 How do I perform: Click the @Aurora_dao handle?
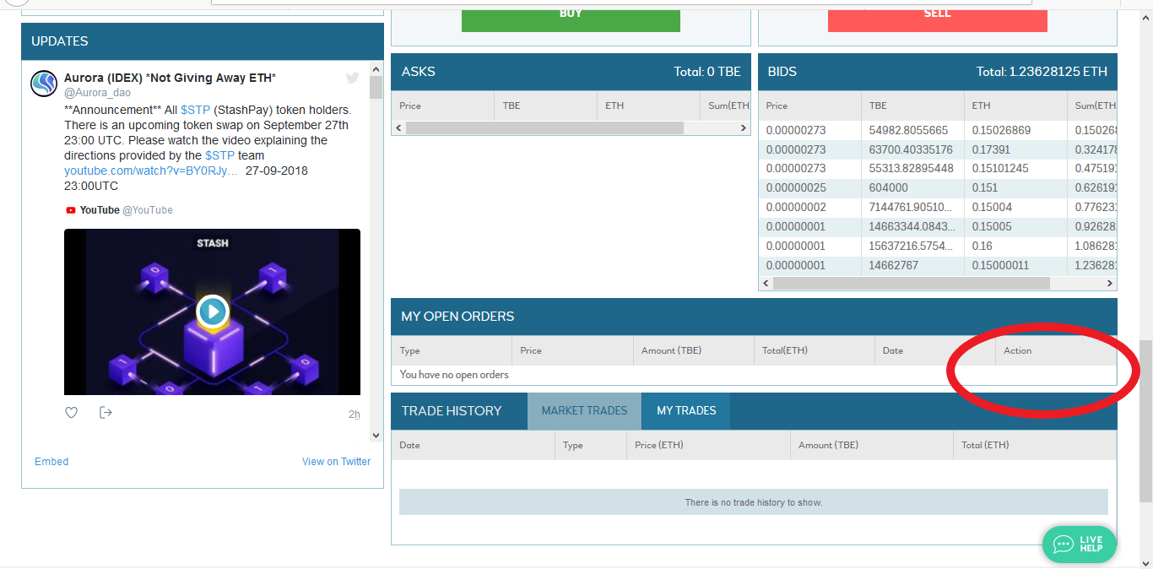97,93
